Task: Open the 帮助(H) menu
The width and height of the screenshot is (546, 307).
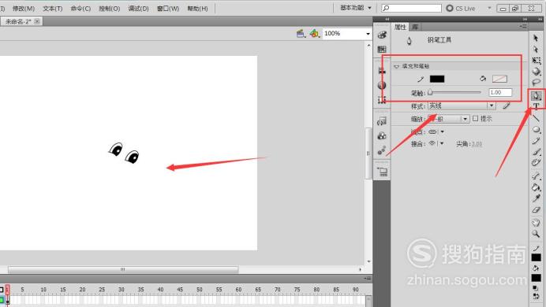Action: tap(197, 9)
